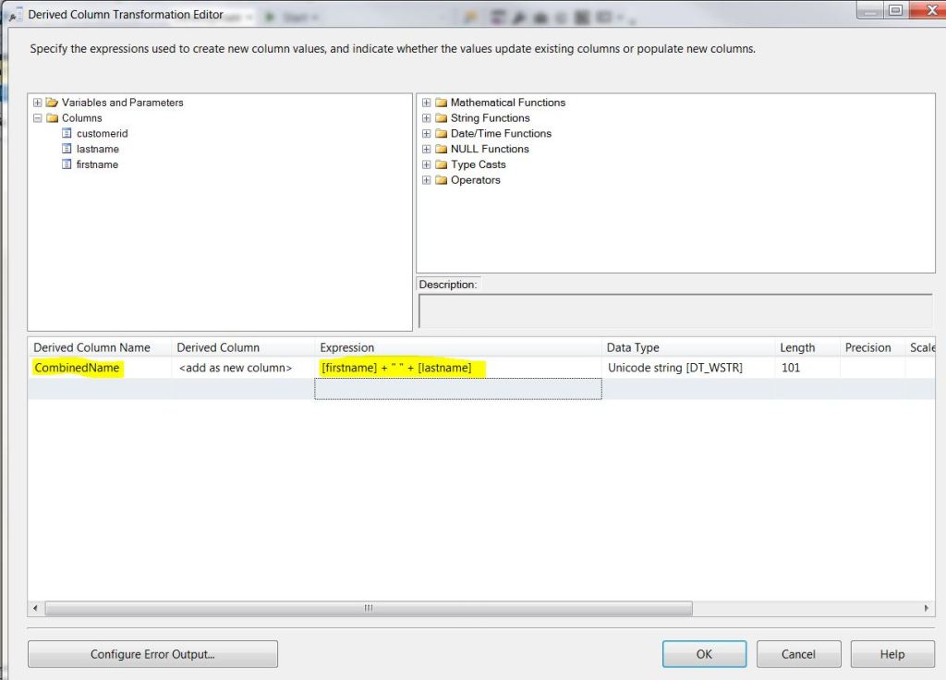Click the Operators folder icon

click(441, 180)
